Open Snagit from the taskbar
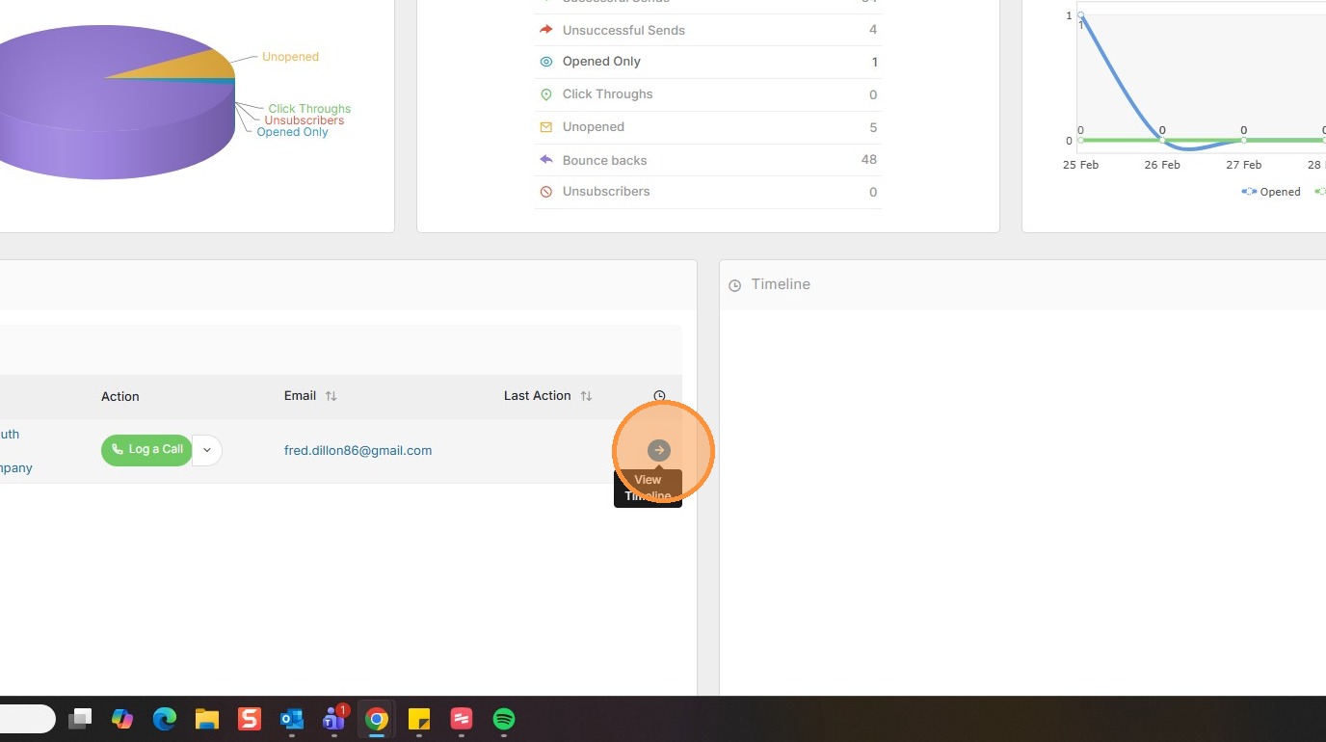The height and width of the screenshot is (742, 1326). pyautogui.click(x=250, y=719)
